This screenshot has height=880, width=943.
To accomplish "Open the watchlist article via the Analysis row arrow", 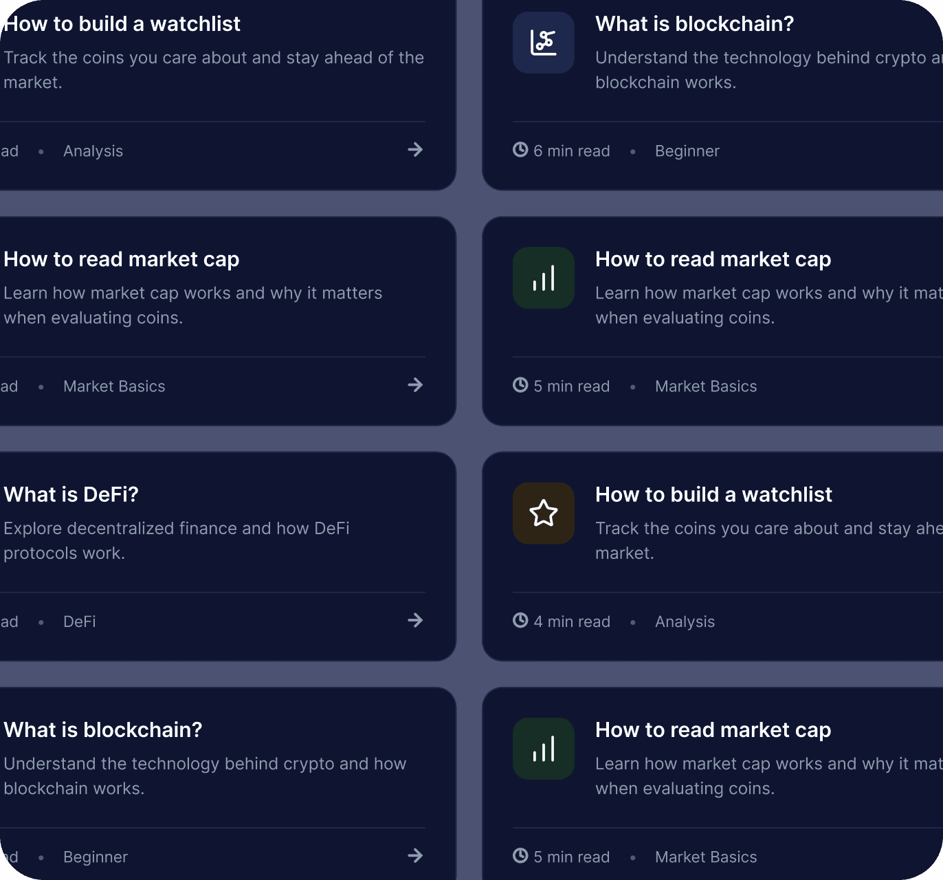I will (415, 150).
